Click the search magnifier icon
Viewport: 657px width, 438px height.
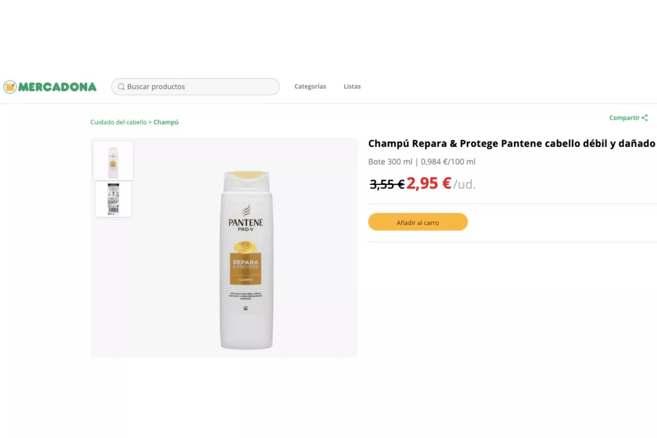point(121,87)
